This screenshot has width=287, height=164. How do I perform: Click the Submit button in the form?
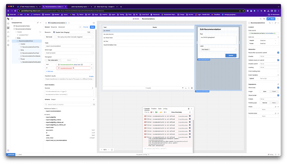[x=231, y=55]
